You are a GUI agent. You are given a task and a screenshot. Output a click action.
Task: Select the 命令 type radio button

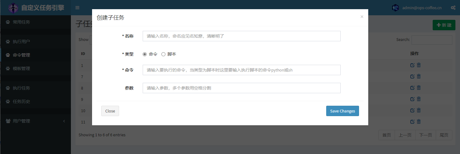[145, 54]
